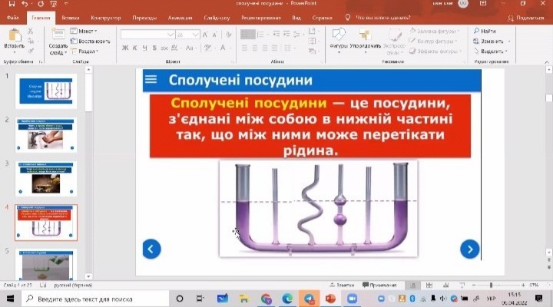
Task: Toggle strikethrough (abc) formatting
Action: pyautogui.click(x=164, y=48)
